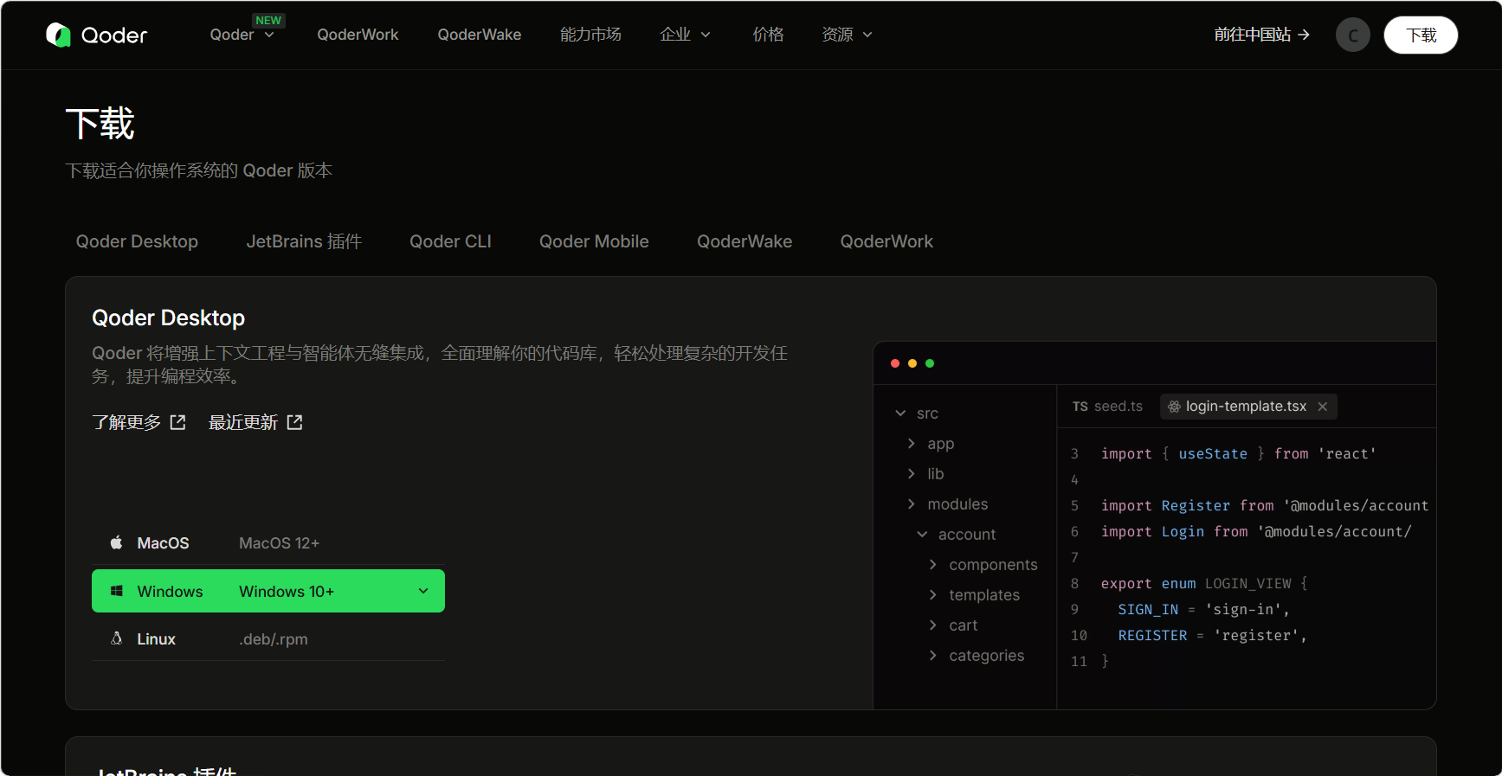This screenshot has height=776, width=1502.
Task: Click the Linux penguin icon
Action: click(x=116, y=638)
